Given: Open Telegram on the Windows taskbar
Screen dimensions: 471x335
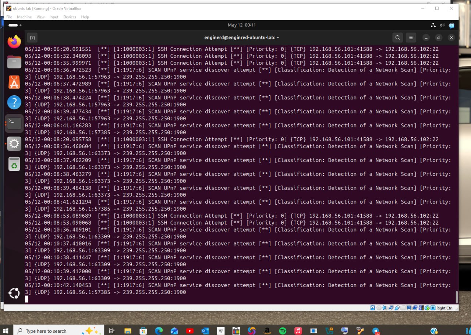Looking at the screenshot, I should click(375, 331).
